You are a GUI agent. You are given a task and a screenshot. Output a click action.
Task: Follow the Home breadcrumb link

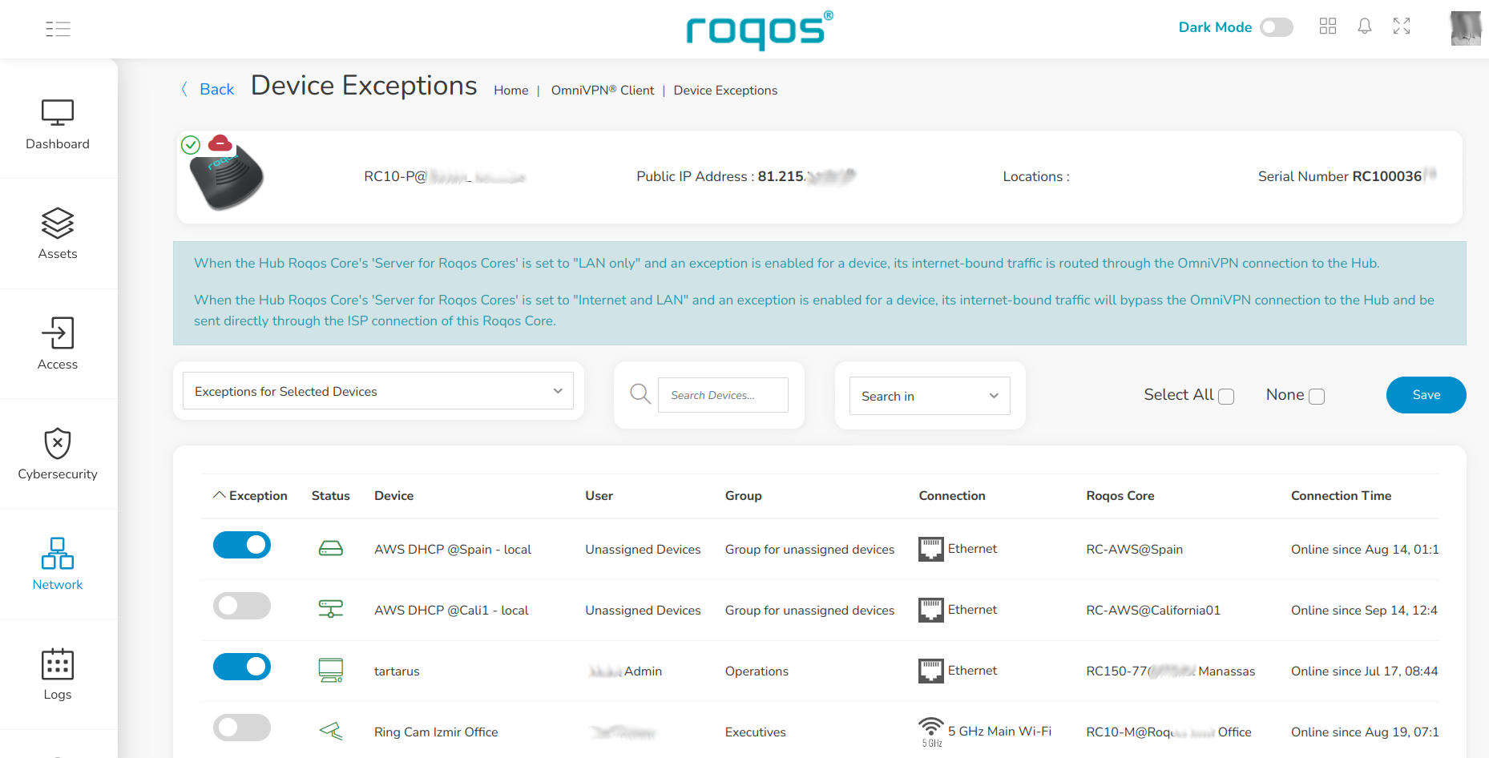click(511, 91)
